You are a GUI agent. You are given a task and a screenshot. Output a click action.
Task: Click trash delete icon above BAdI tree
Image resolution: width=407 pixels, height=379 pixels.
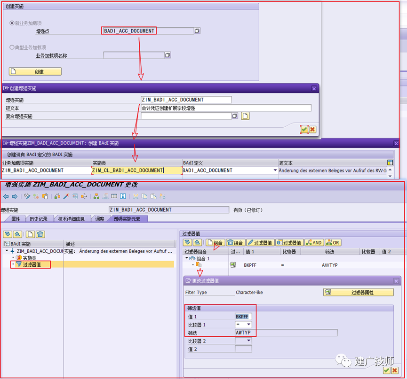click(x=40, y=234)
